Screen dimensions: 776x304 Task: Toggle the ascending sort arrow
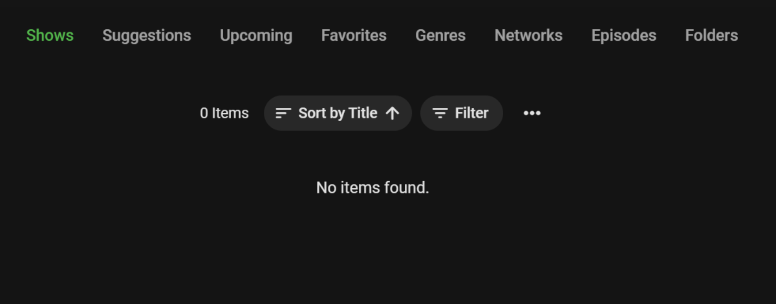pyautogui.click(x=392, y=113)
